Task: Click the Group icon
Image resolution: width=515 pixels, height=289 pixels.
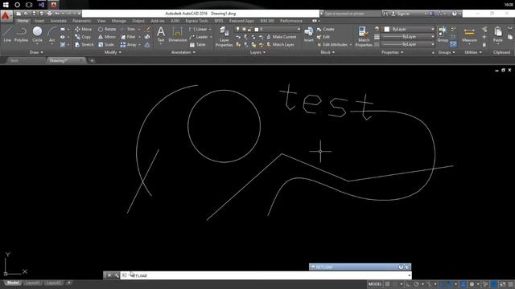Action: coord(443,35)
